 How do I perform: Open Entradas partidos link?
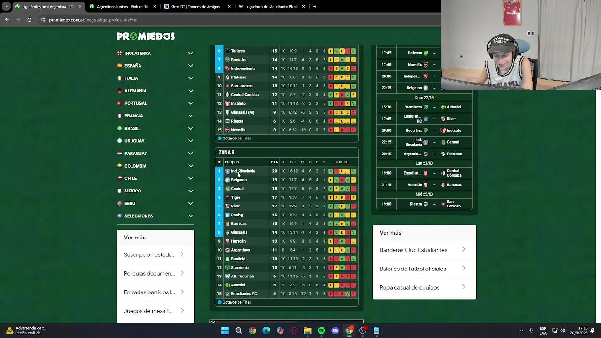pos(155,292)
